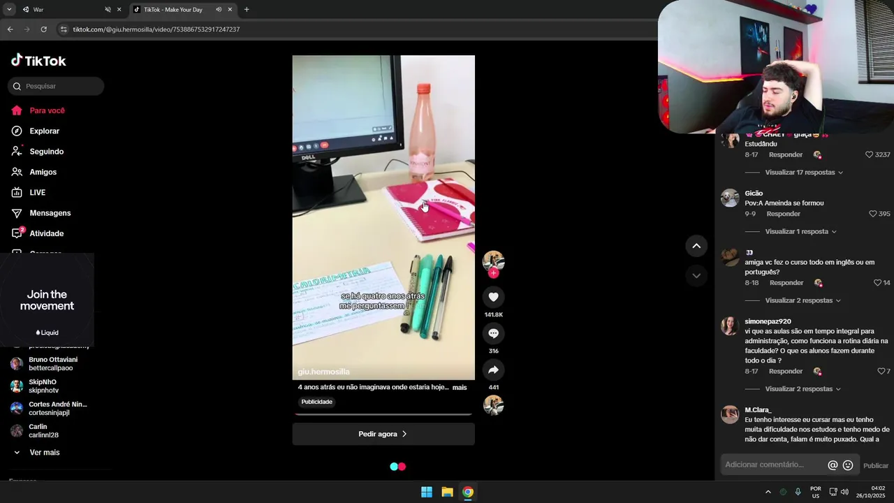Open site information icon in address bar

(x=64, y=29)
